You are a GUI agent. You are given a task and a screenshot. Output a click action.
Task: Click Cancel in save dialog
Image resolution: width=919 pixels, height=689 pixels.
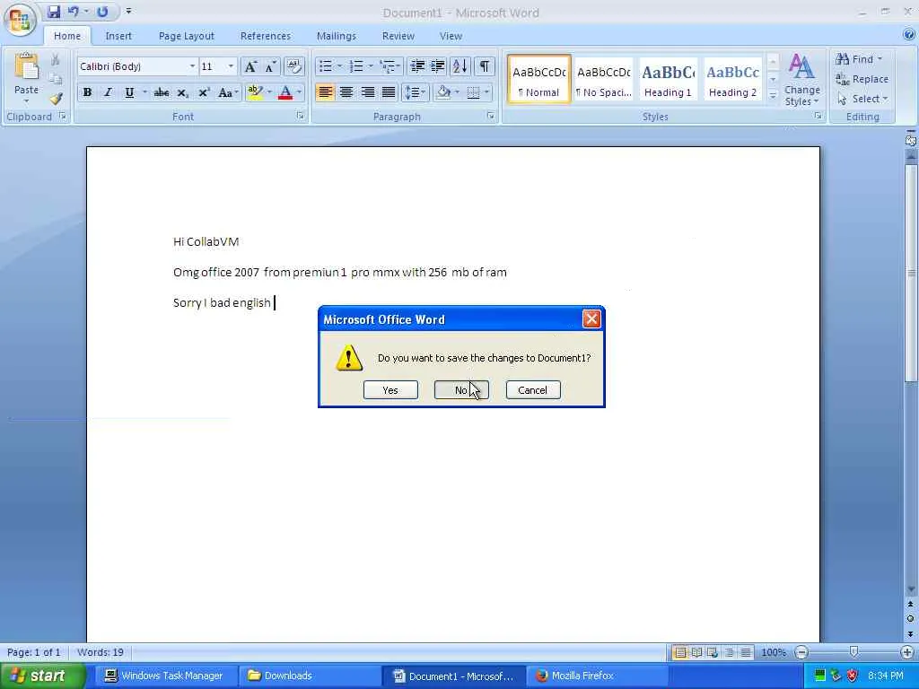(x=533, y=390)
